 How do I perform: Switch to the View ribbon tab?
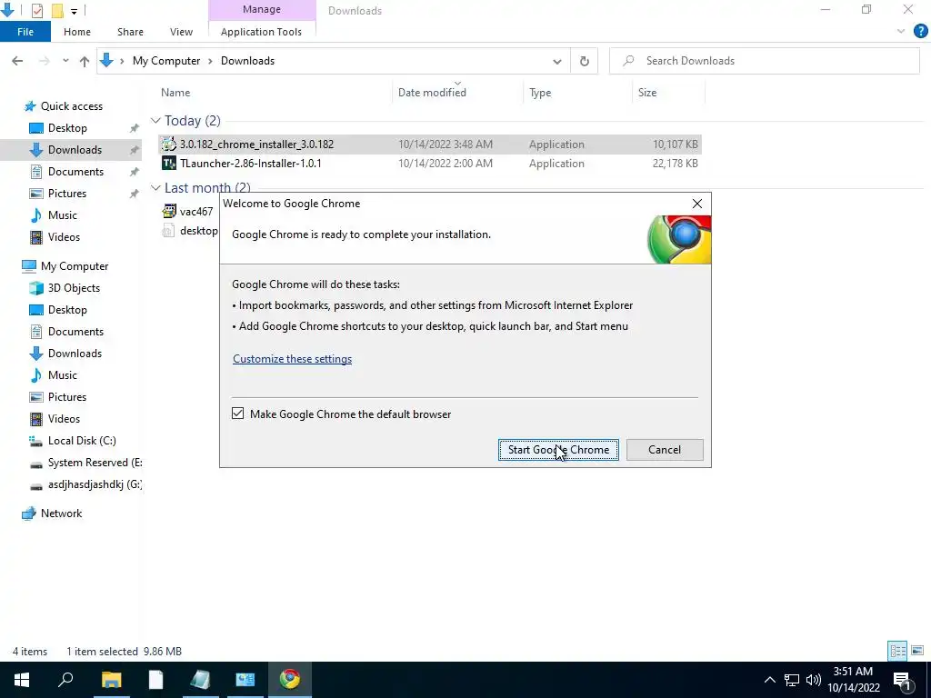tap(181, 32)
